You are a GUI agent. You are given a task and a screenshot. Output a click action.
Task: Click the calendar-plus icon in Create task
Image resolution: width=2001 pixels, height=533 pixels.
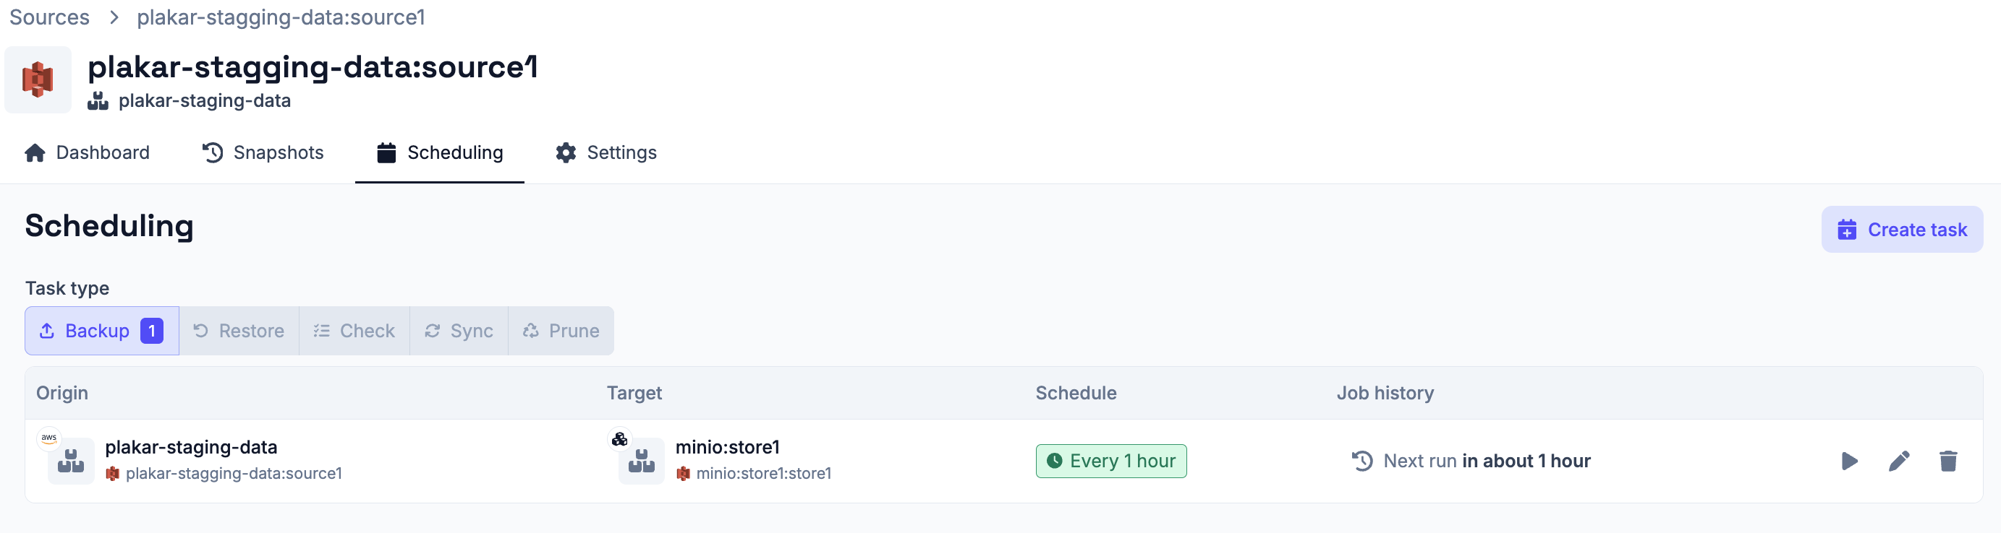(x=1846, y=230)
